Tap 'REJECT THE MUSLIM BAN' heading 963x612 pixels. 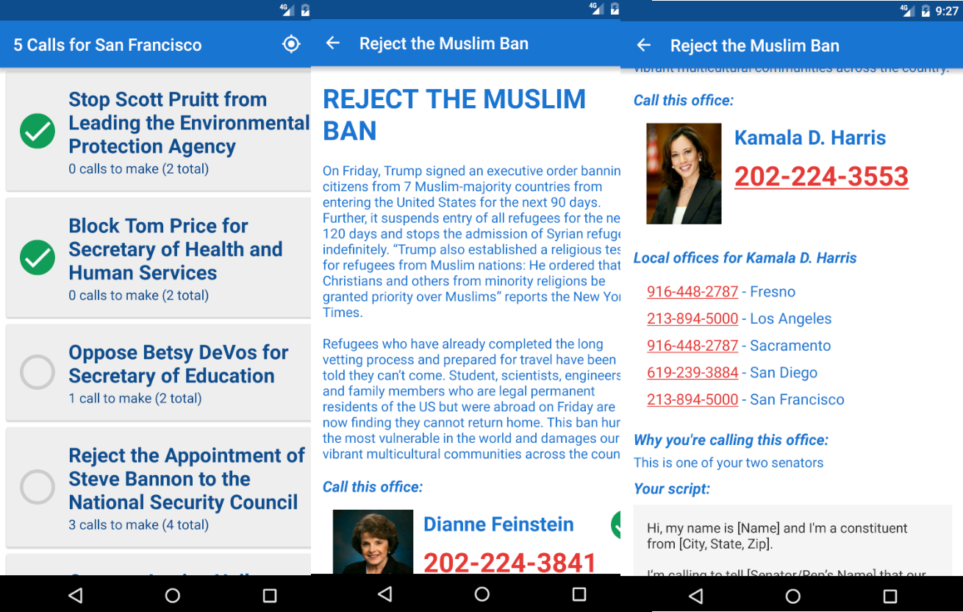click(454, 115)
